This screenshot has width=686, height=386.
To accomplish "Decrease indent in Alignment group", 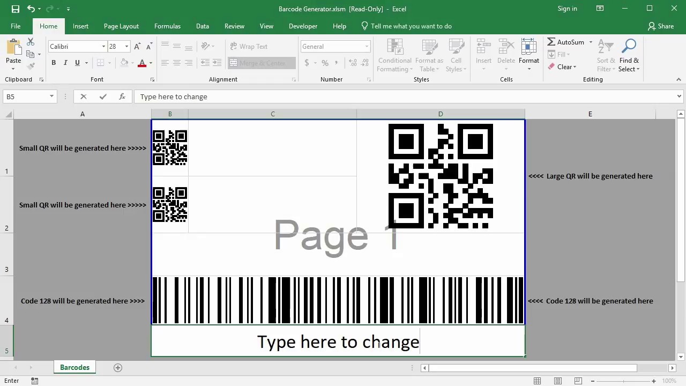I will point(205,63).
